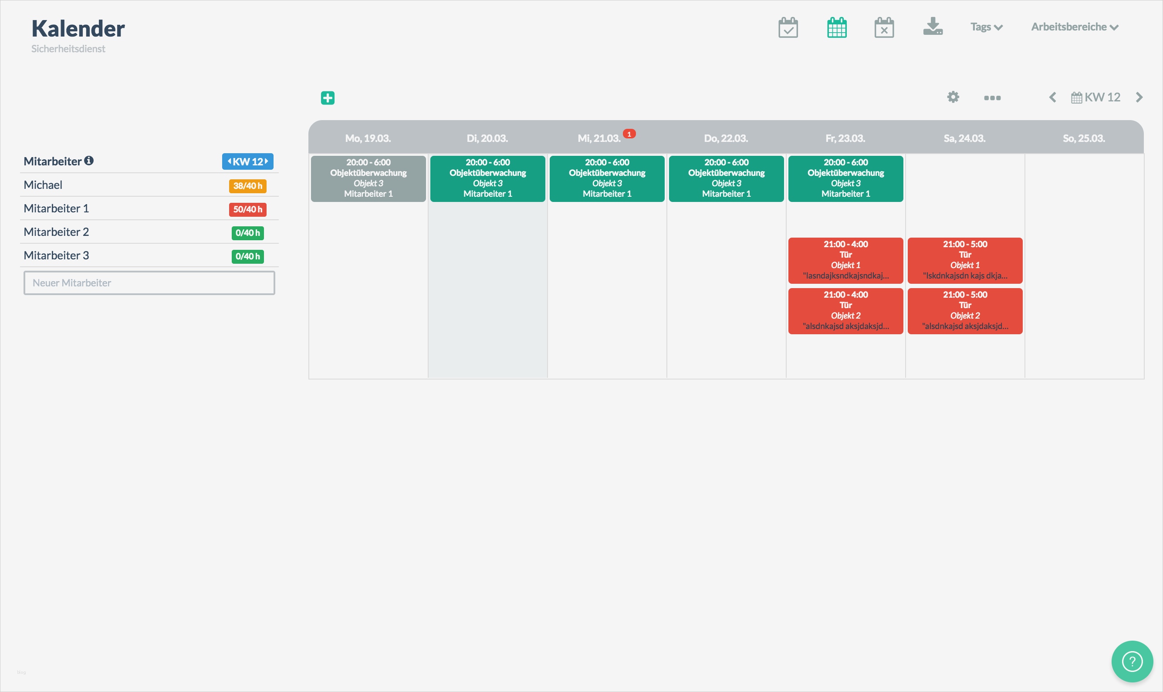Select the green calendar grid view icon
The height and width of the screenshot is (692, 1163).
pyautogui.click(x=837, y=28)
